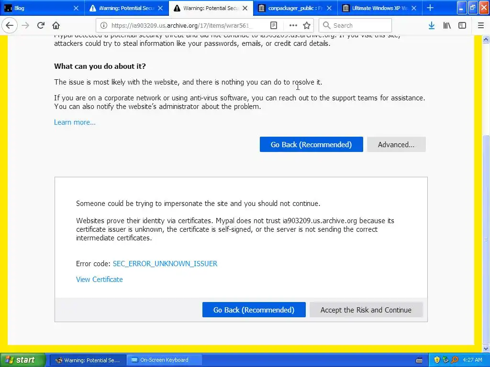Close the conpackager_public tab
This screenshot has width=490, height=367.
[x=329, y=8]
